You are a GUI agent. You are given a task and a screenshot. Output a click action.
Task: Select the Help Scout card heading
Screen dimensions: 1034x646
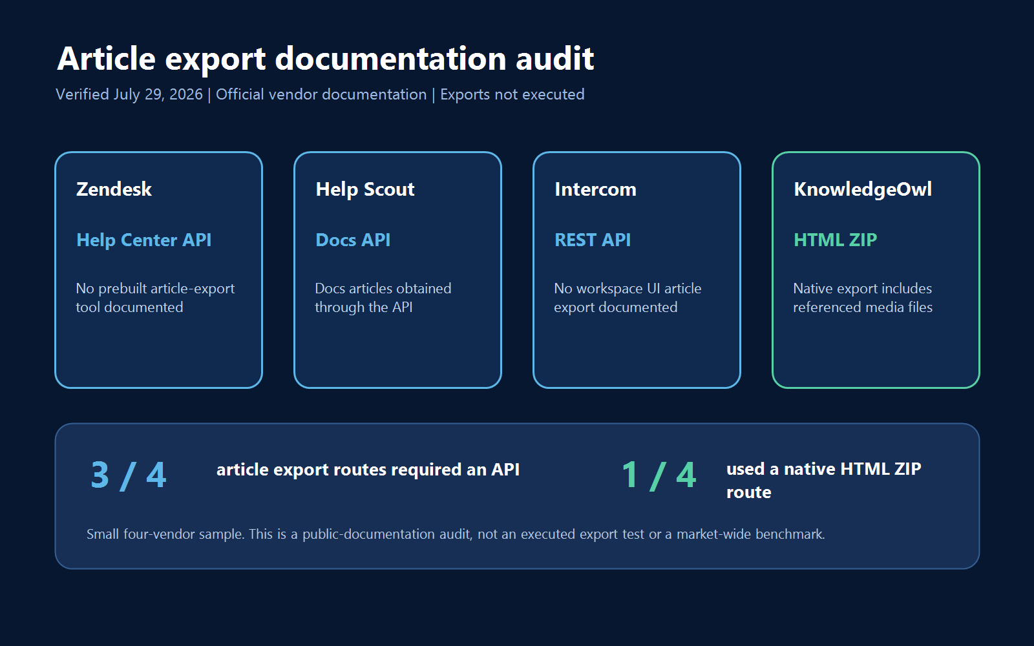point(364,189)
